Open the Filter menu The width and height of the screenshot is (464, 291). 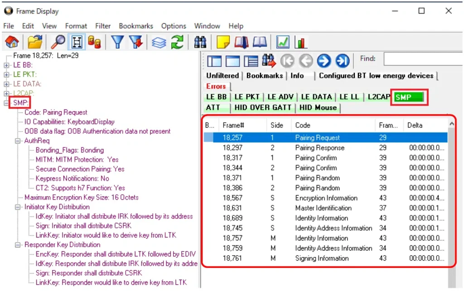pyautogui.click(x=103, y=26)
